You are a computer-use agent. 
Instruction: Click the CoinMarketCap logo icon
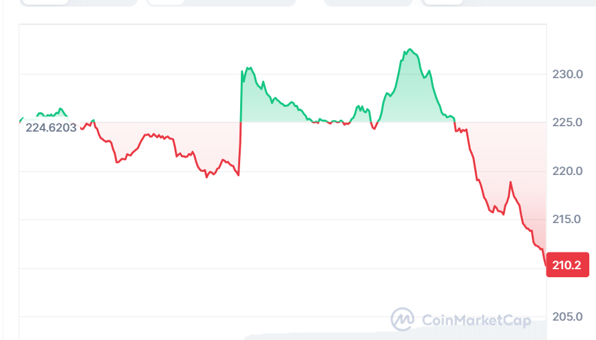[402, 319]
